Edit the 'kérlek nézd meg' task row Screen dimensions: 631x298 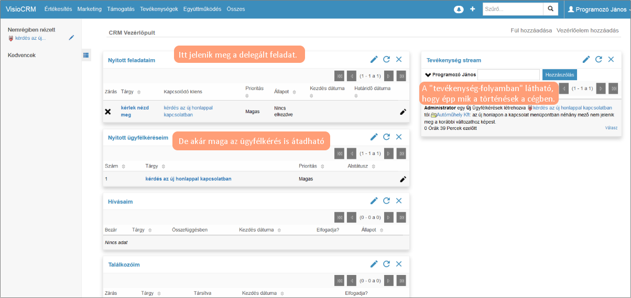pyautogui.click(x=402, y=112)
